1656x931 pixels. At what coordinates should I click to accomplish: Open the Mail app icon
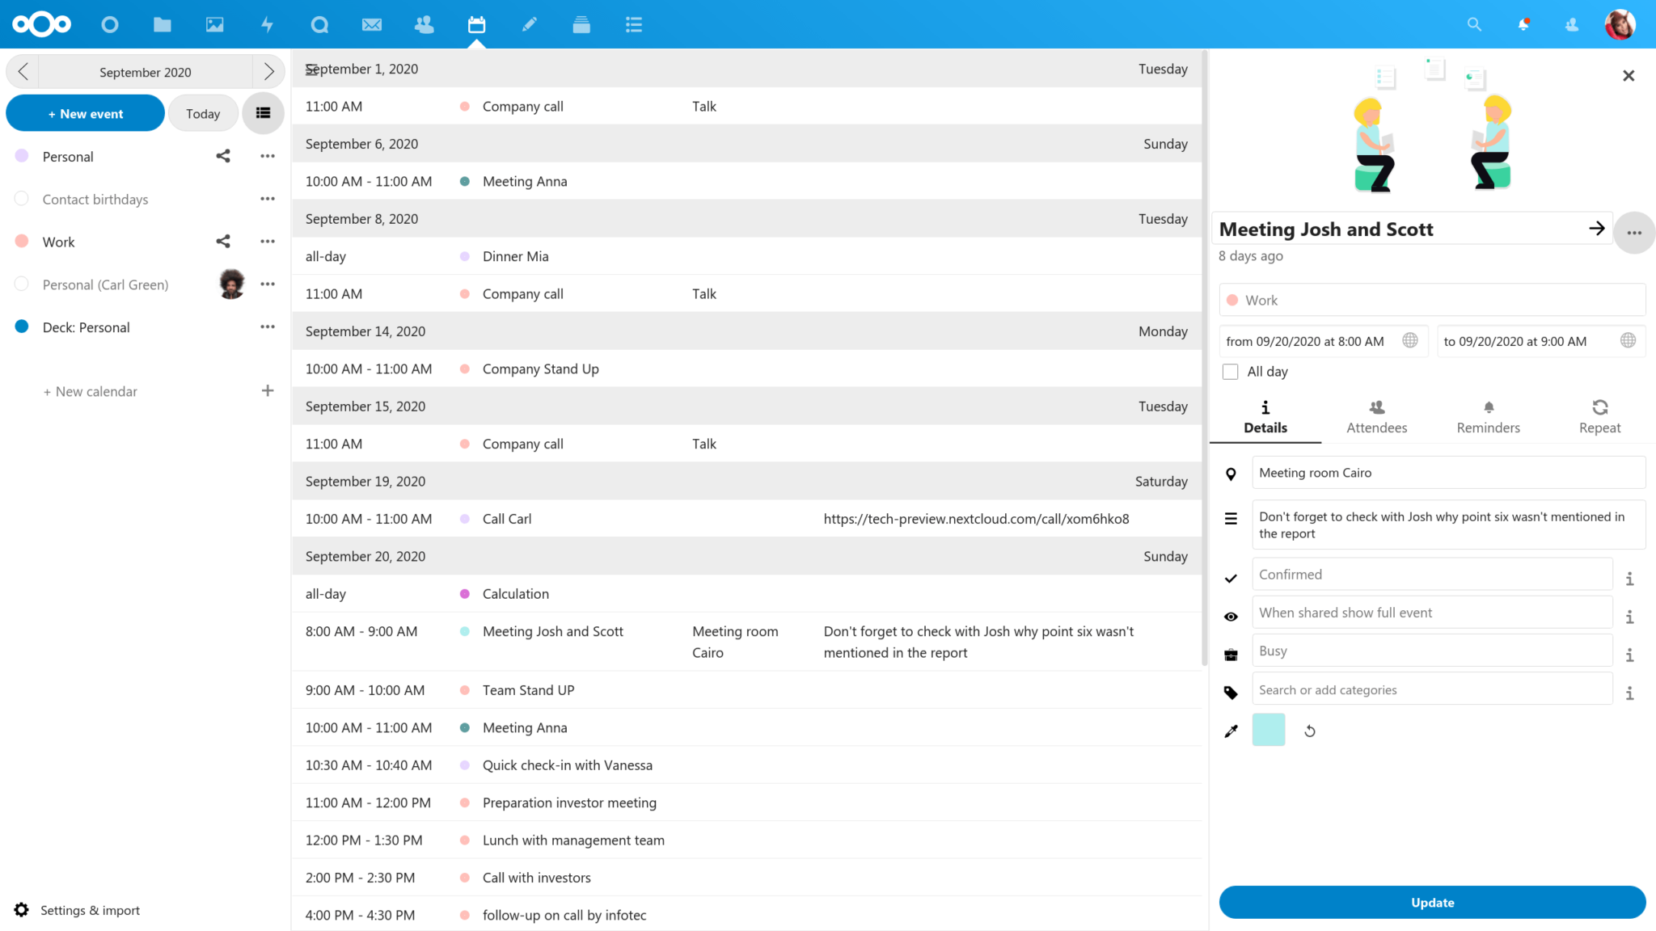pyautogui.click(x=372, y=24)
